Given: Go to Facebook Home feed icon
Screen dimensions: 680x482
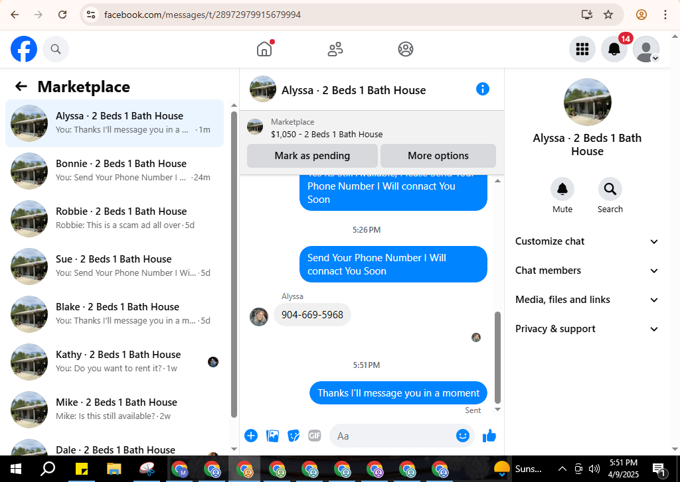Looking at the screenshot, I should click(x=264, y=49).
